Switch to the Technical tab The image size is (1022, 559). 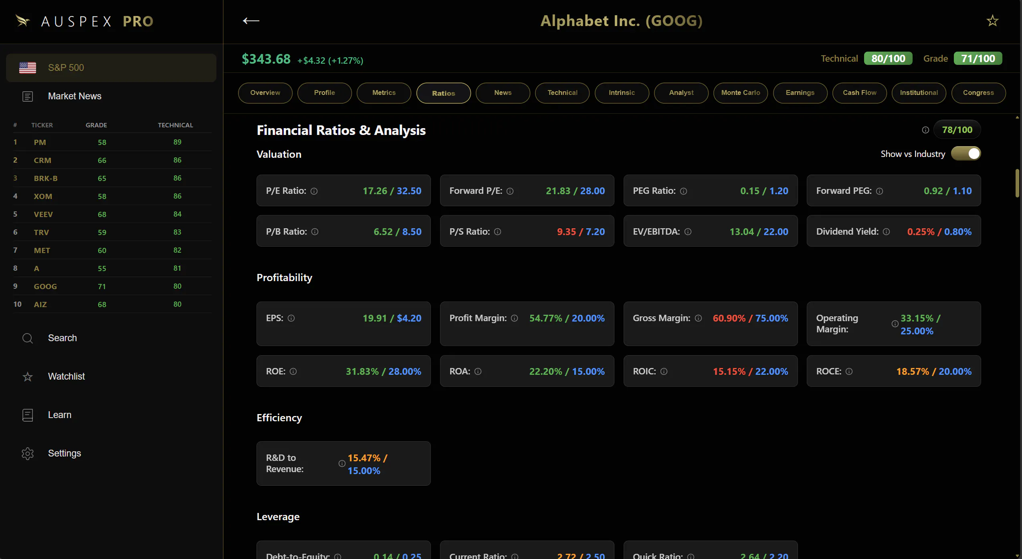point(562,93)
